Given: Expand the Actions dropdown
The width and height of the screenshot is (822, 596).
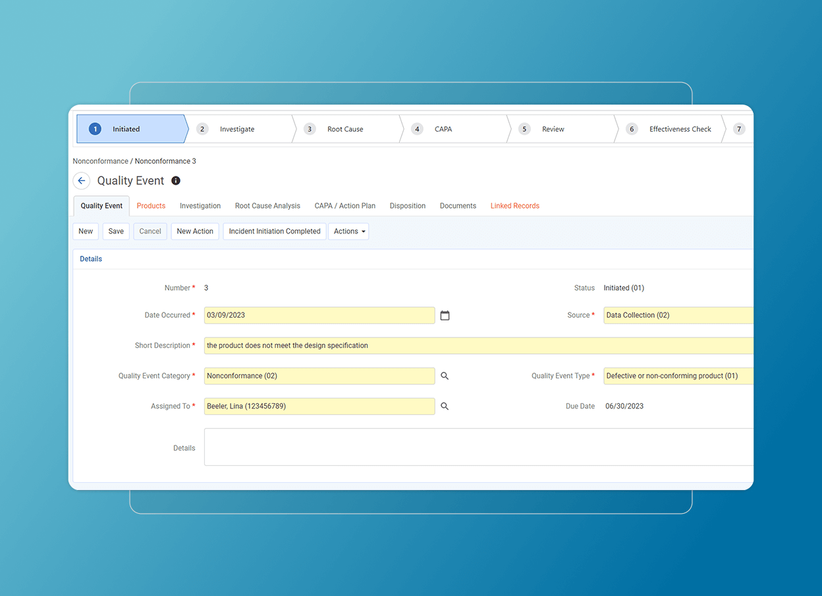Looking at the screenshot, I should point(348,231).
